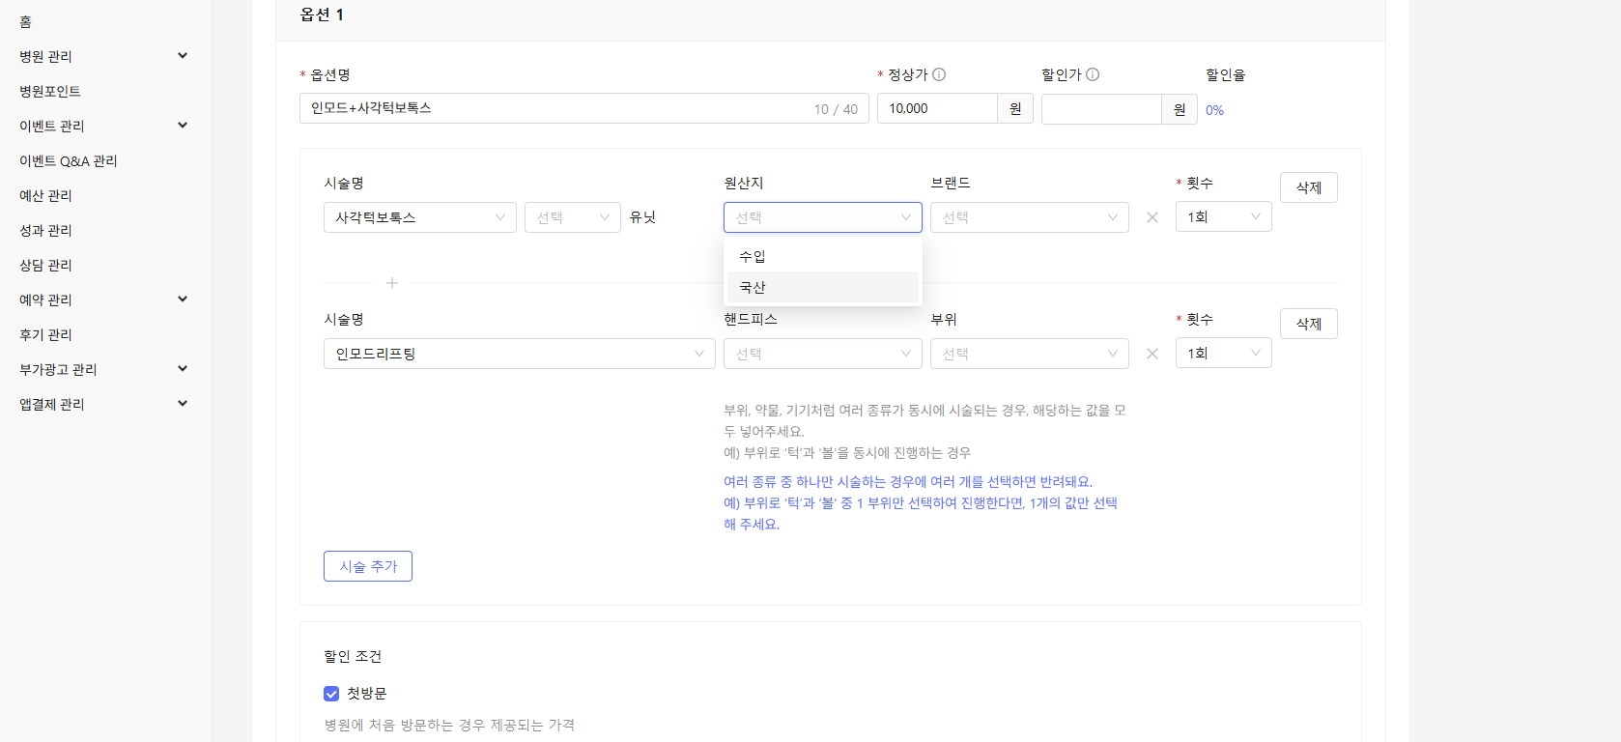Viewport: 1621px width, 742px height.
Task: Open the 사각턱보톡스 procedure dropdown
Action: (419, 217)
